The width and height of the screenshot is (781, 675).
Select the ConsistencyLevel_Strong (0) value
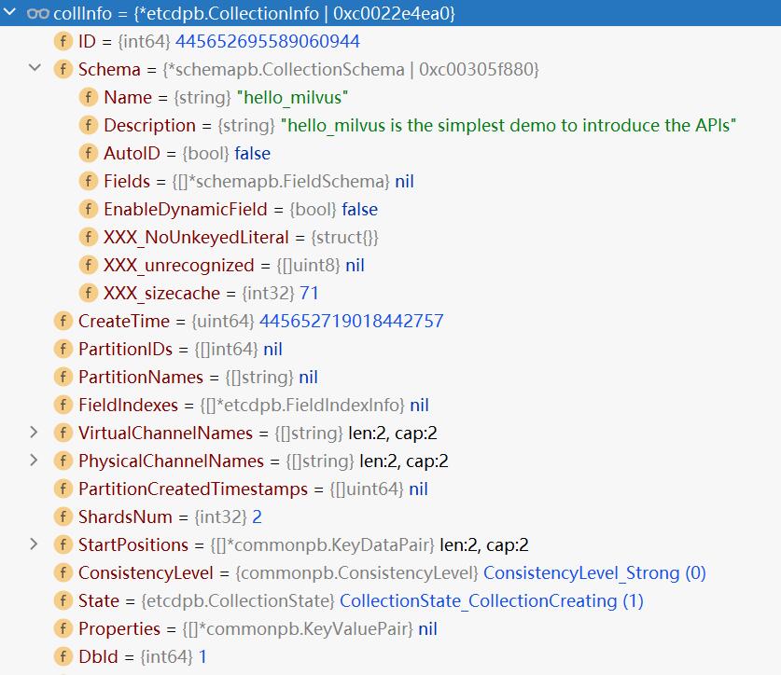(x=594, y=573)
